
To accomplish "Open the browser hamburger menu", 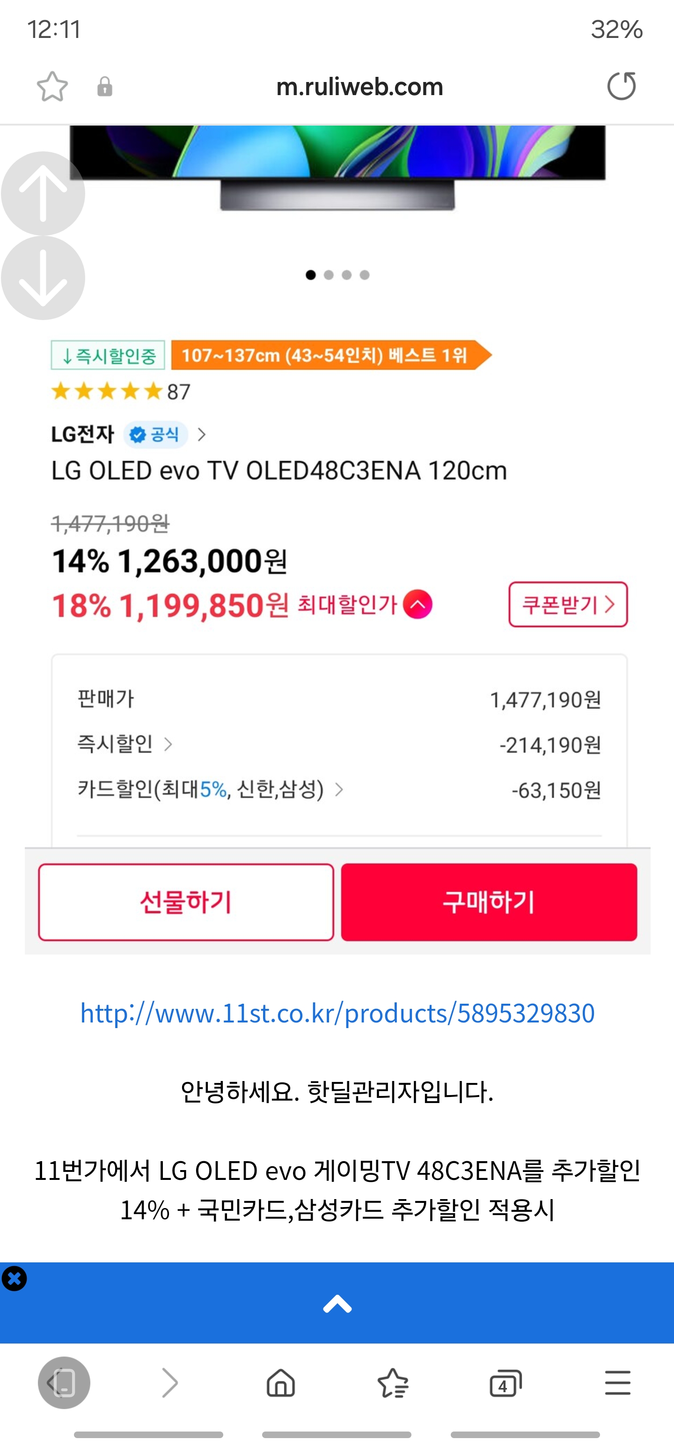I will 617,1382.
